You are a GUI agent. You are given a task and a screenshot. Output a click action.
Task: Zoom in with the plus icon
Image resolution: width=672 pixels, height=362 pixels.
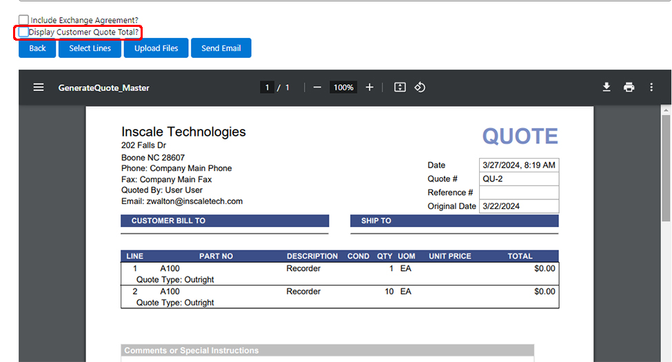369,88
